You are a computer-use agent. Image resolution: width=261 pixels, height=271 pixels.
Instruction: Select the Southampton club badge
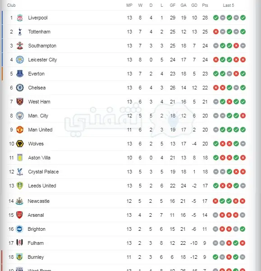(20, 46)
